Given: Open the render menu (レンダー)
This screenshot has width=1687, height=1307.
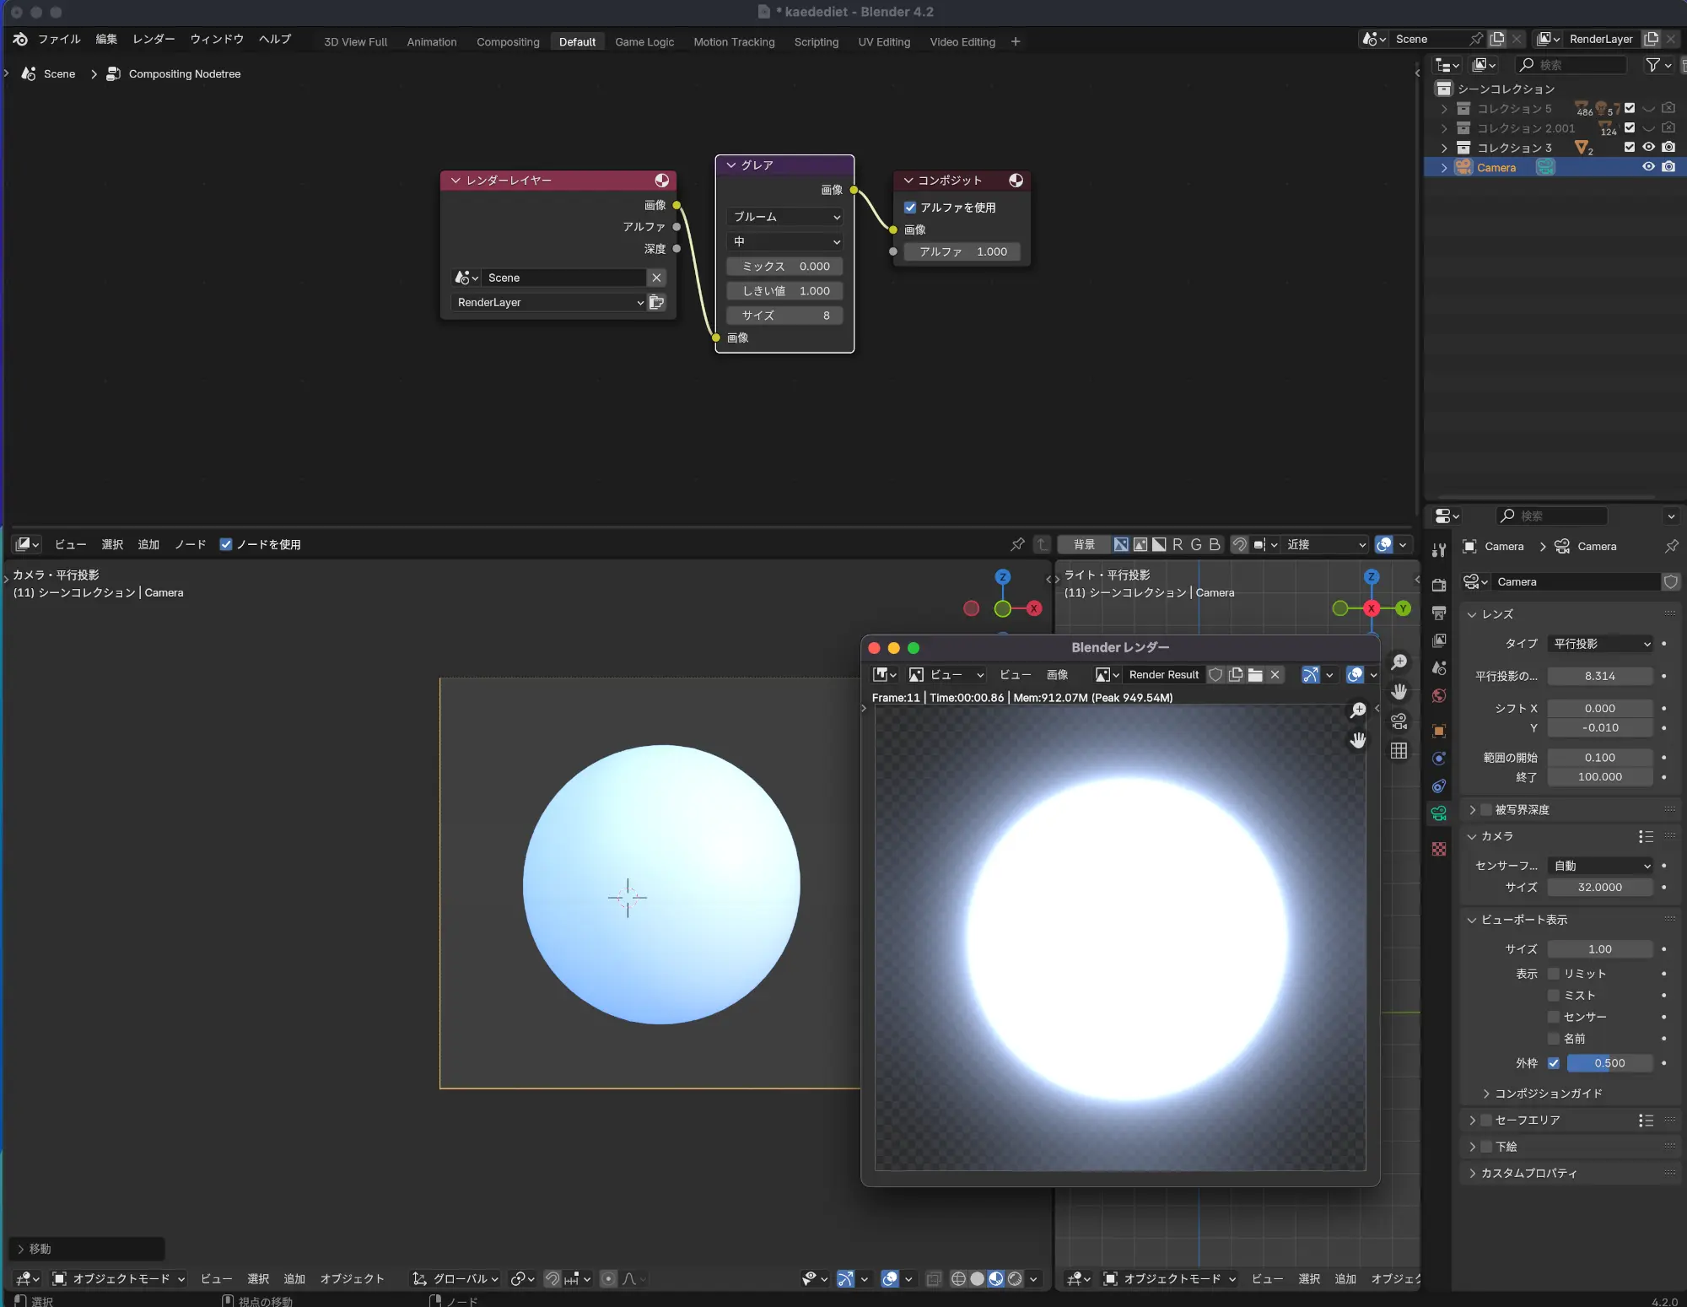Looking at the screenshot, I should coord(154,39).
